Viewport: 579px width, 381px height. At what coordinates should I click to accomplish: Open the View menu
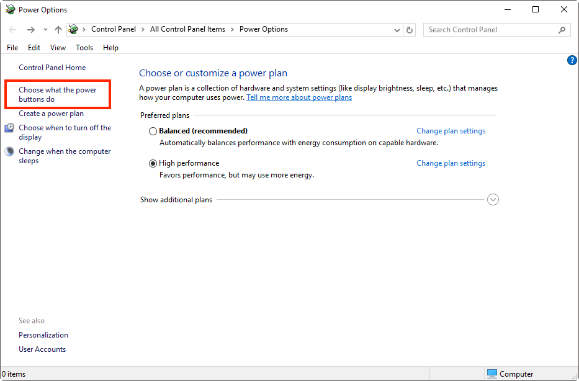click(58, 47)
